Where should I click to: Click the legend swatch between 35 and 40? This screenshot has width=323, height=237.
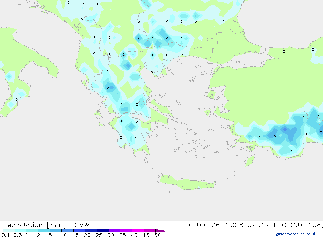point(126,231)
